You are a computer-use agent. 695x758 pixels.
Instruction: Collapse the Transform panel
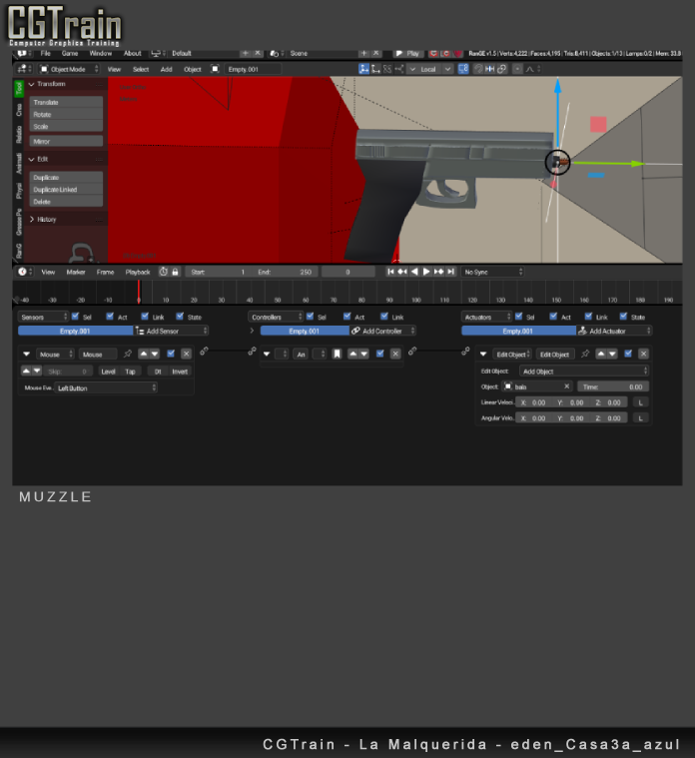(32, 84)
